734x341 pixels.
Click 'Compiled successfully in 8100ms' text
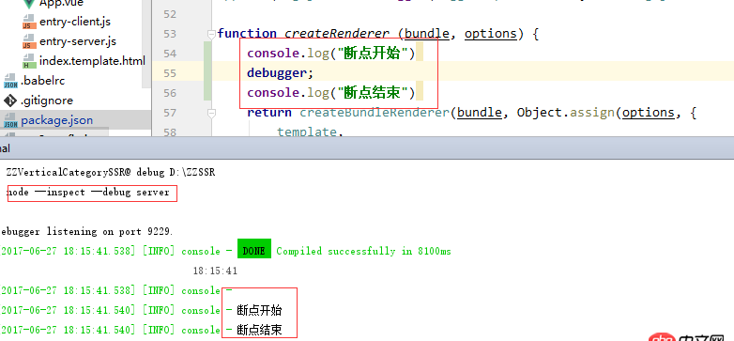(x=364, y=251)
